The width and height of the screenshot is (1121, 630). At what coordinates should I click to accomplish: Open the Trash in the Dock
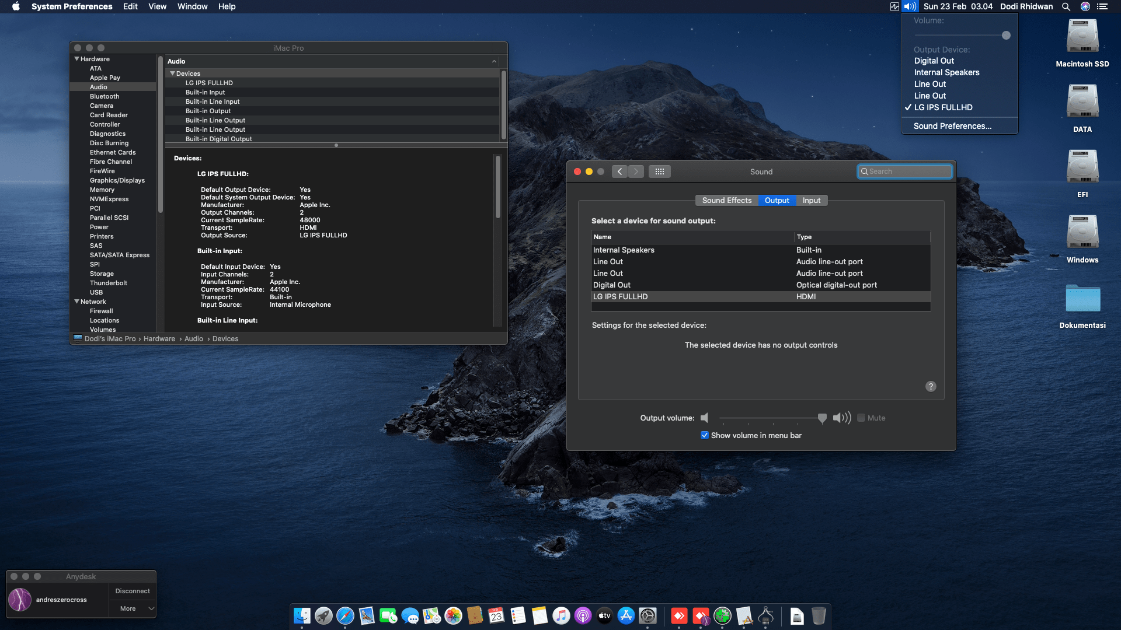point(819,615)
